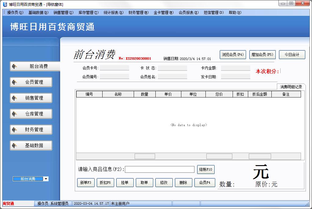Open the 统计报表(R) menu
This screenshot has height=209, width=312.
[114, 12]
